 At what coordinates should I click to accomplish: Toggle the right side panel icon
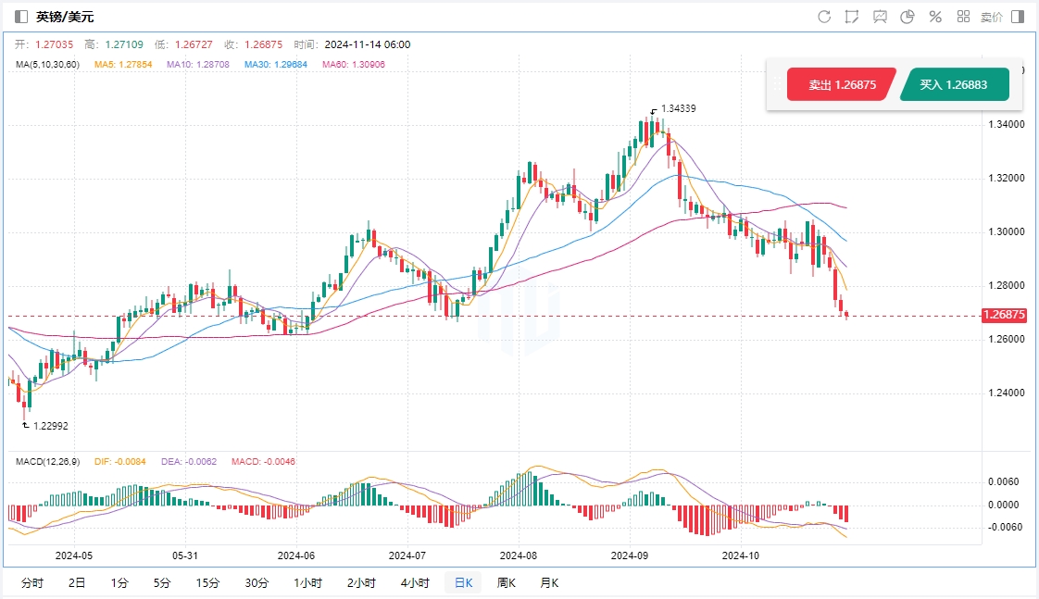click(x=1018, y=17)
